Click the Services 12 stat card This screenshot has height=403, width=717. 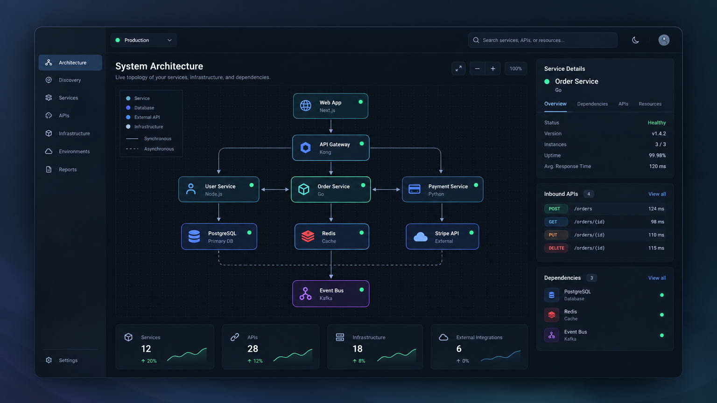coord(165,347)
